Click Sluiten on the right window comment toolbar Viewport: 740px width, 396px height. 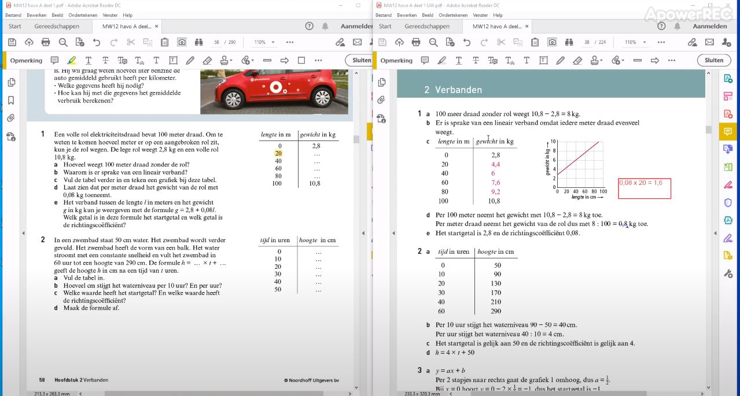coord(714,60)
